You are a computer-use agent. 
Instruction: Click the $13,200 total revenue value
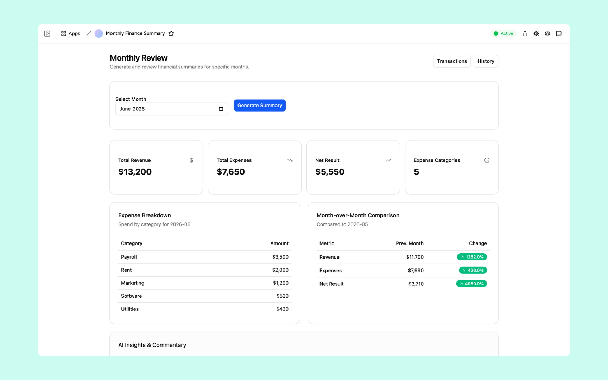coord(135,172)
